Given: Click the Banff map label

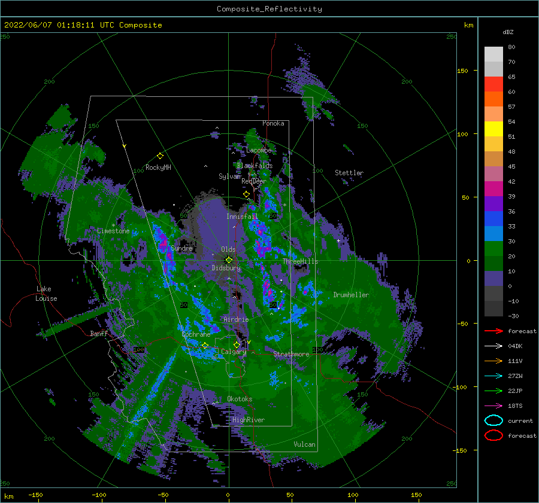Looking at the screenshot, I should tap(99, 333).
